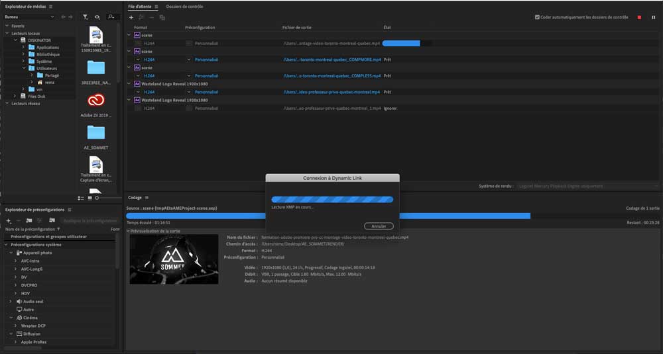Open the File d'attente panel menu icon
663x354 pixels.
pos(156,7)
